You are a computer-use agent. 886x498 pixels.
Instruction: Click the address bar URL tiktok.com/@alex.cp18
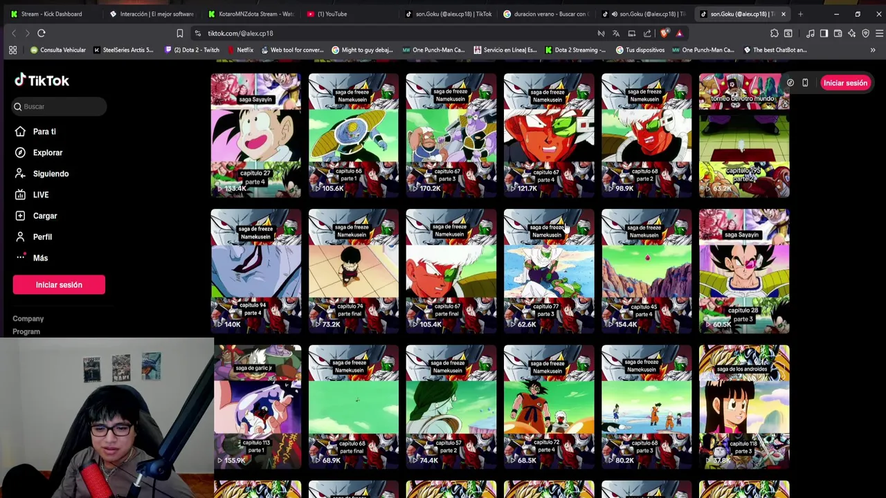click(241, 33)
